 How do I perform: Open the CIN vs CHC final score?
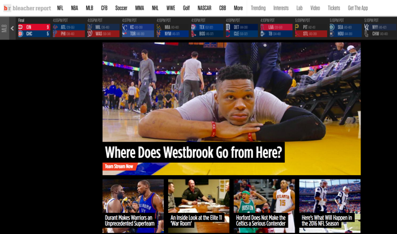click(x=34, y=28)
